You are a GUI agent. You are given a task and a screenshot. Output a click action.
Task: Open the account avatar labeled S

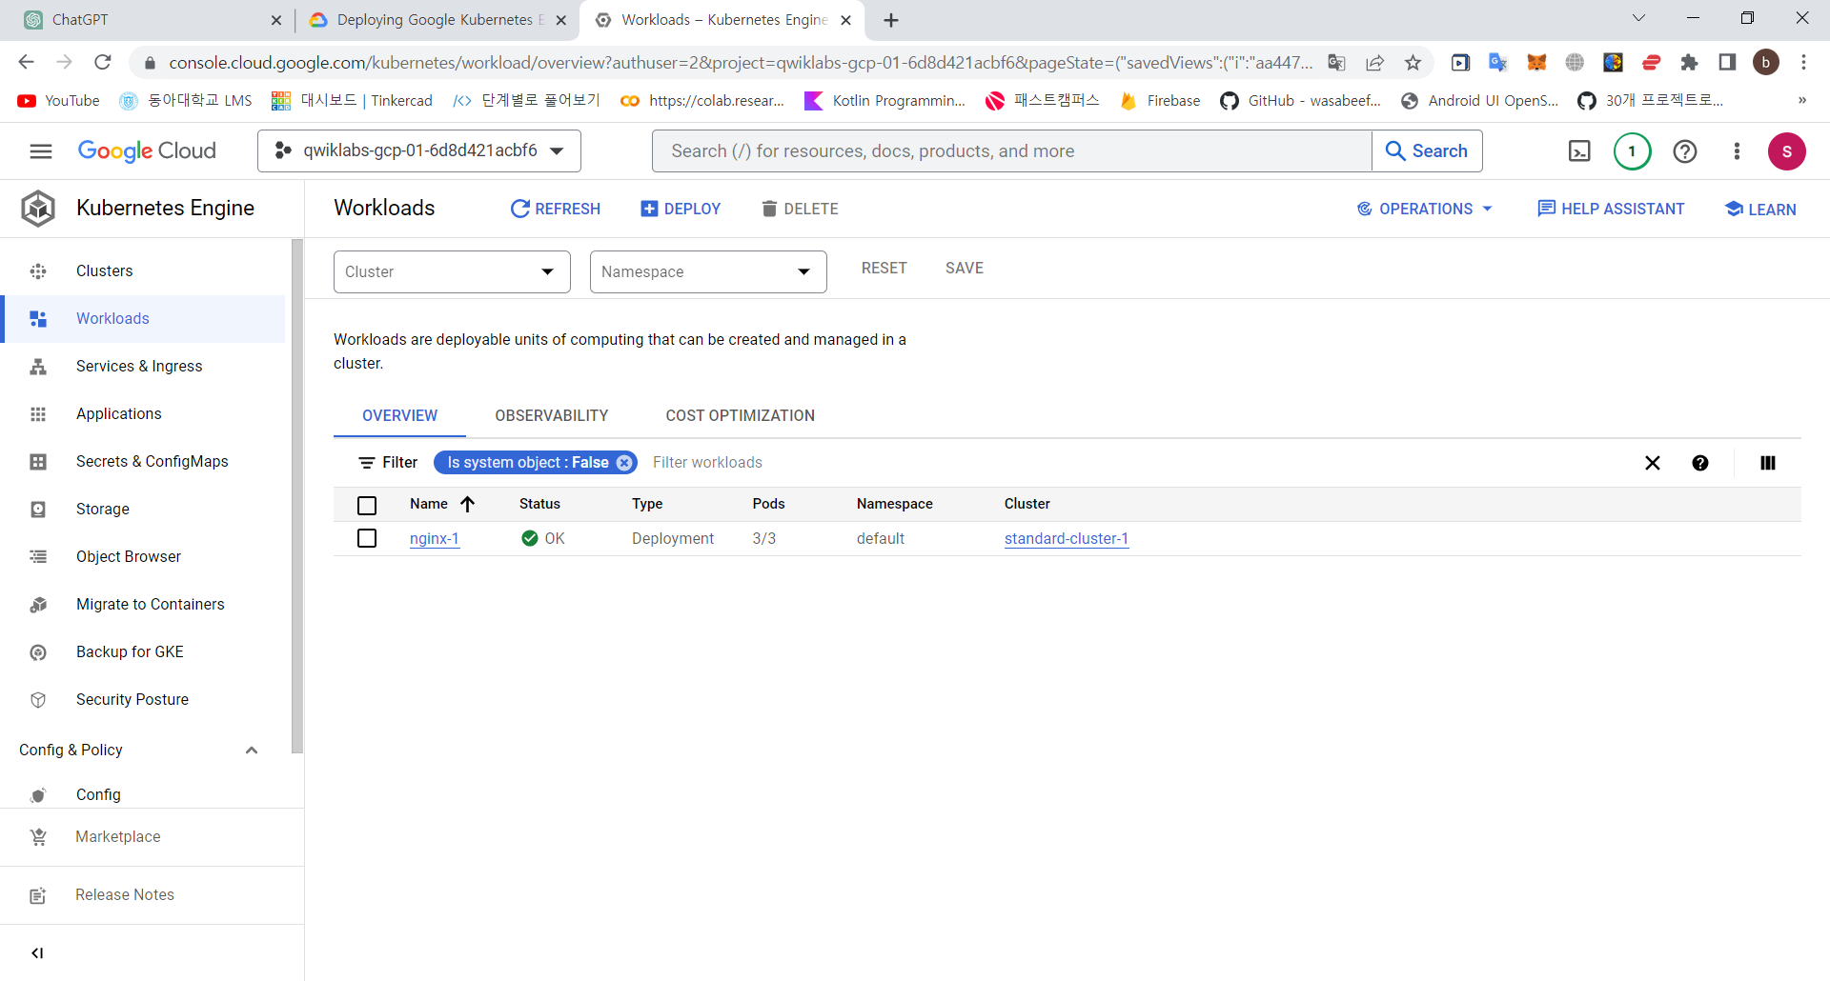click(x=1786, y=150)
